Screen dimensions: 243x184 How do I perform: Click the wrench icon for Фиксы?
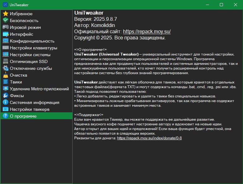pos(6,96)
